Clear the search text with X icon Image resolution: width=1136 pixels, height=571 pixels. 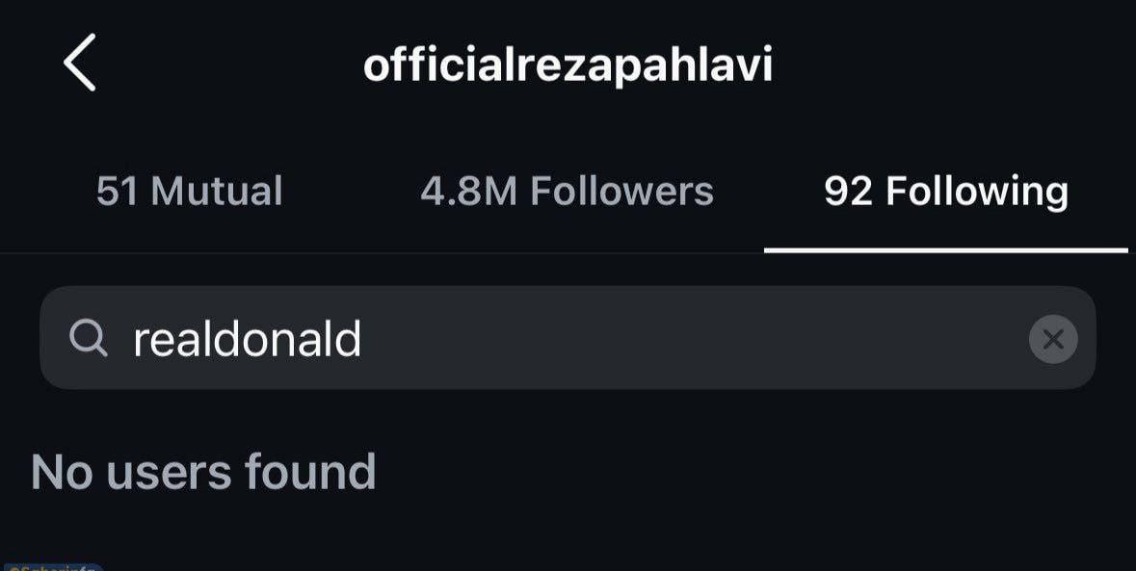tap(1052, 339)
